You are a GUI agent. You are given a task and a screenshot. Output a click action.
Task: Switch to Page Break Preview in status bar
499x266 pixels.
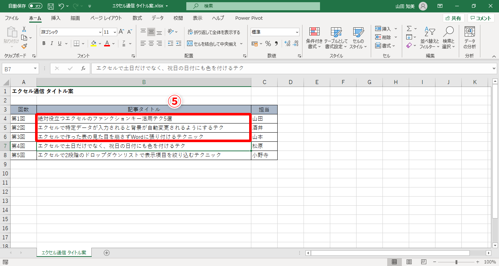click(x=424, y=262)
